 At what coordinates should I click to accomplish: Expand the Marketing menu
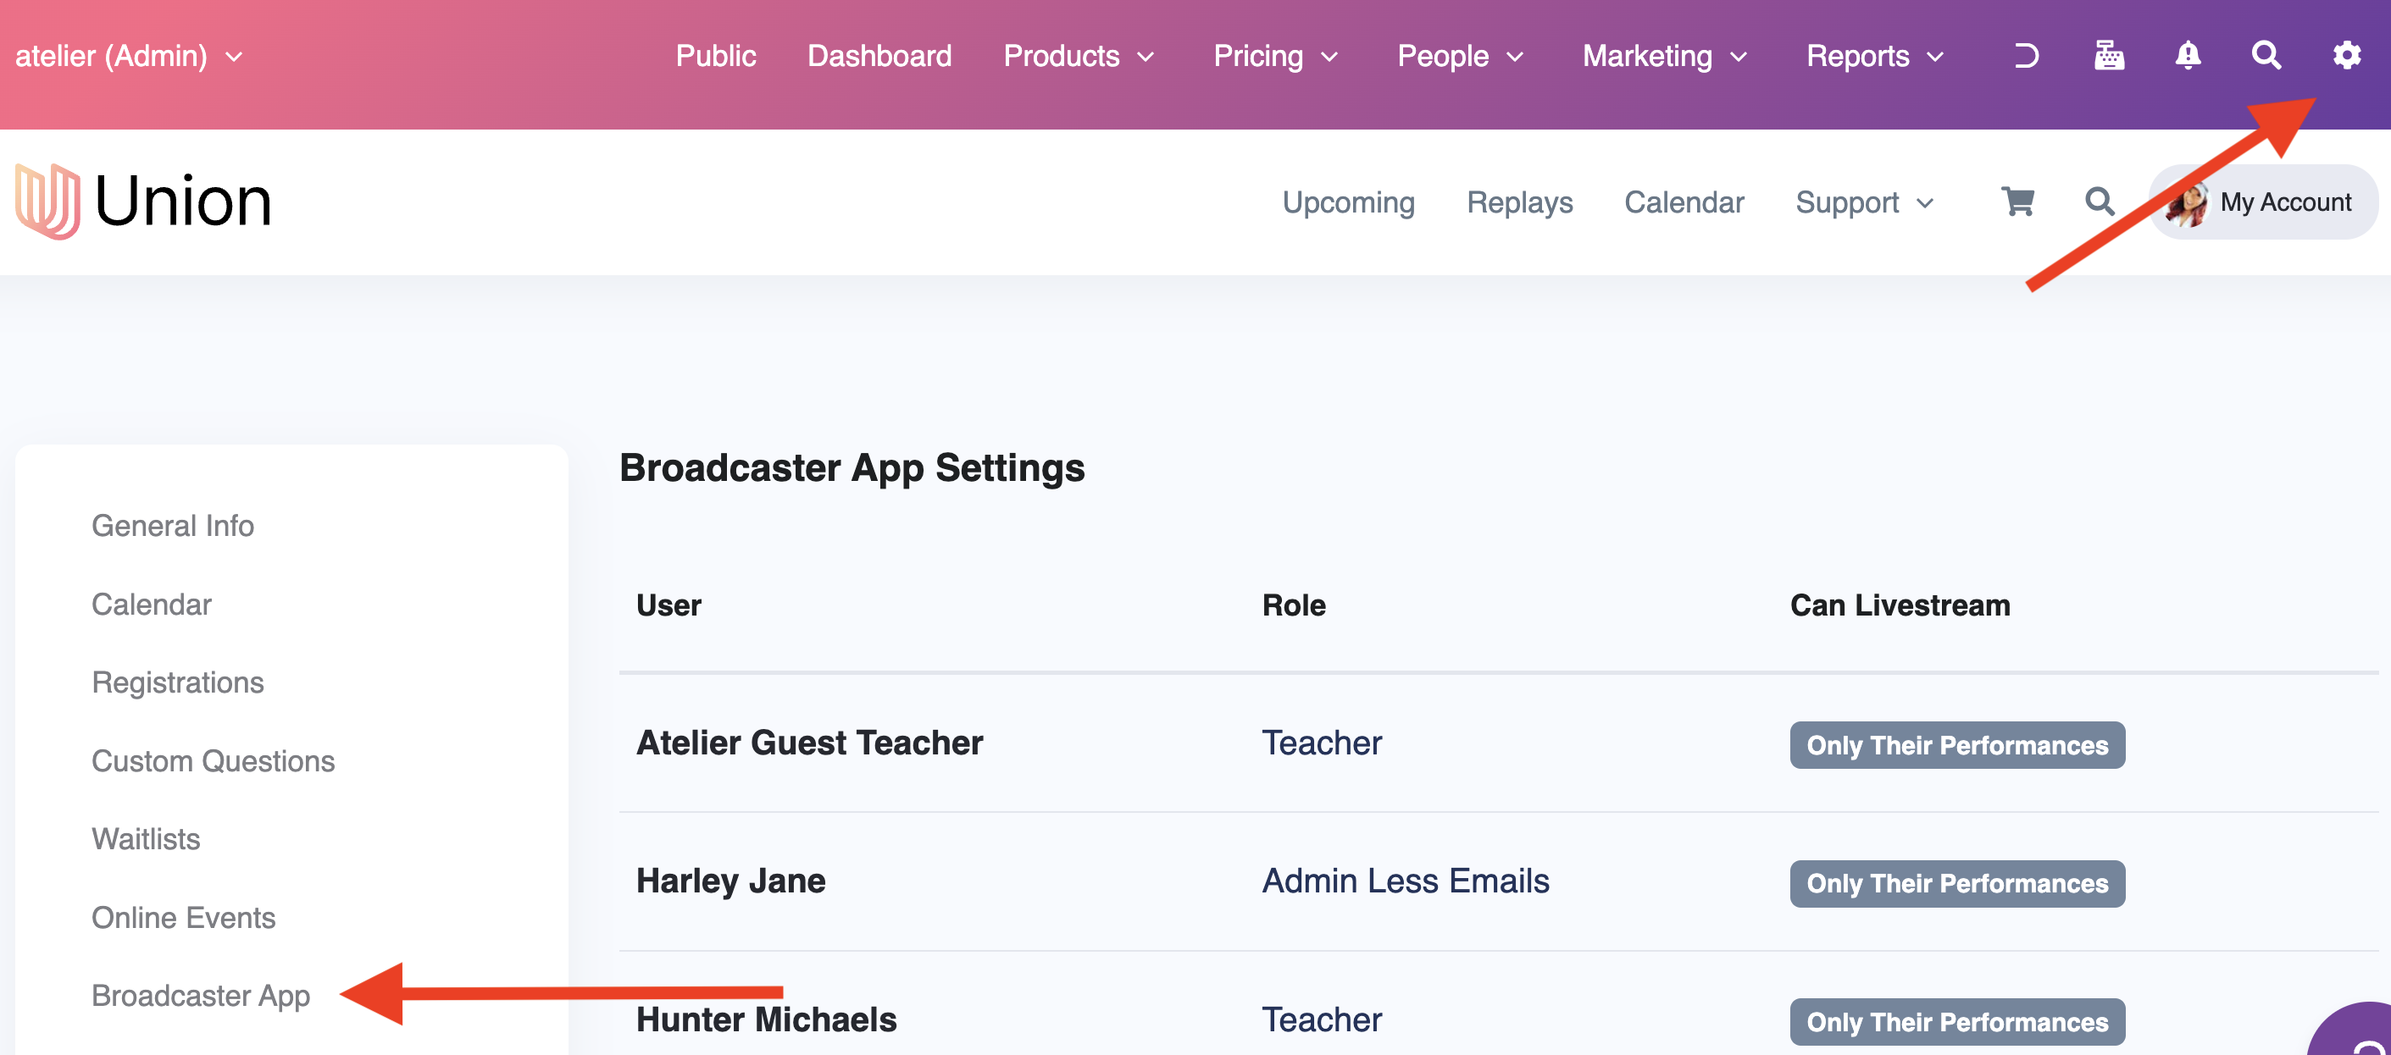coord(1665,57)
